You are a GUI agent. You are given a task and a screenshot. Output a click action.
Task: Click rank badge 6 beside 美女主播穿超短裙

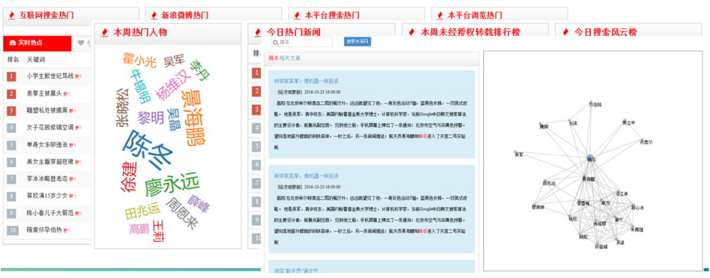[x=12, y=163]
